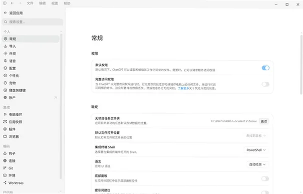Open the 配置 settings icon in sidebar

[x=6, y=68]
